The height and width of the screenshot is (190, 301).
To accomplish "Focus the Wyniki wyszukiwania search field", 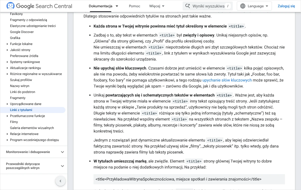I will click(208, 6).
